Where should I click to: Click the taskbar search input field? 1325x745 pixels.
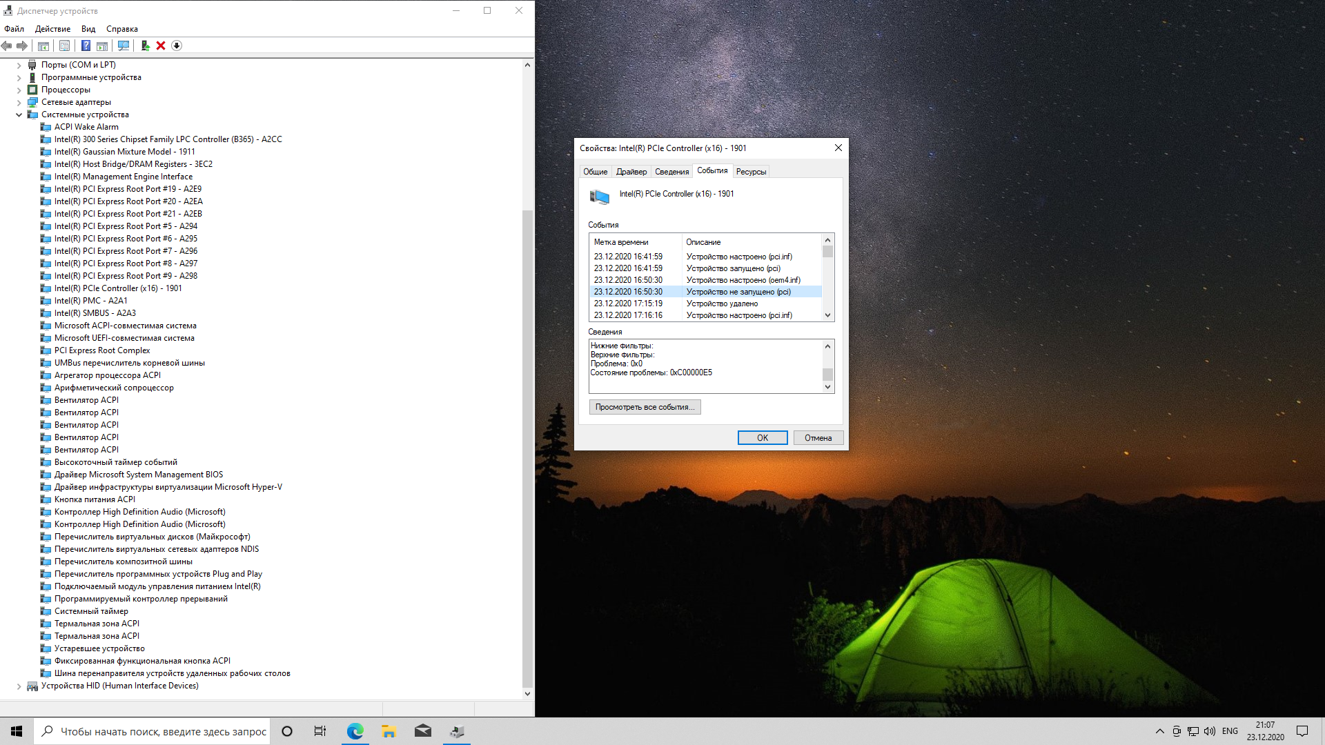(152, 731)
